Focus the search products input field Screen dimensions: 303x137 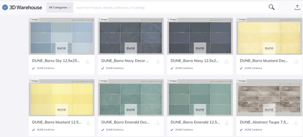[x=170, y=7]
